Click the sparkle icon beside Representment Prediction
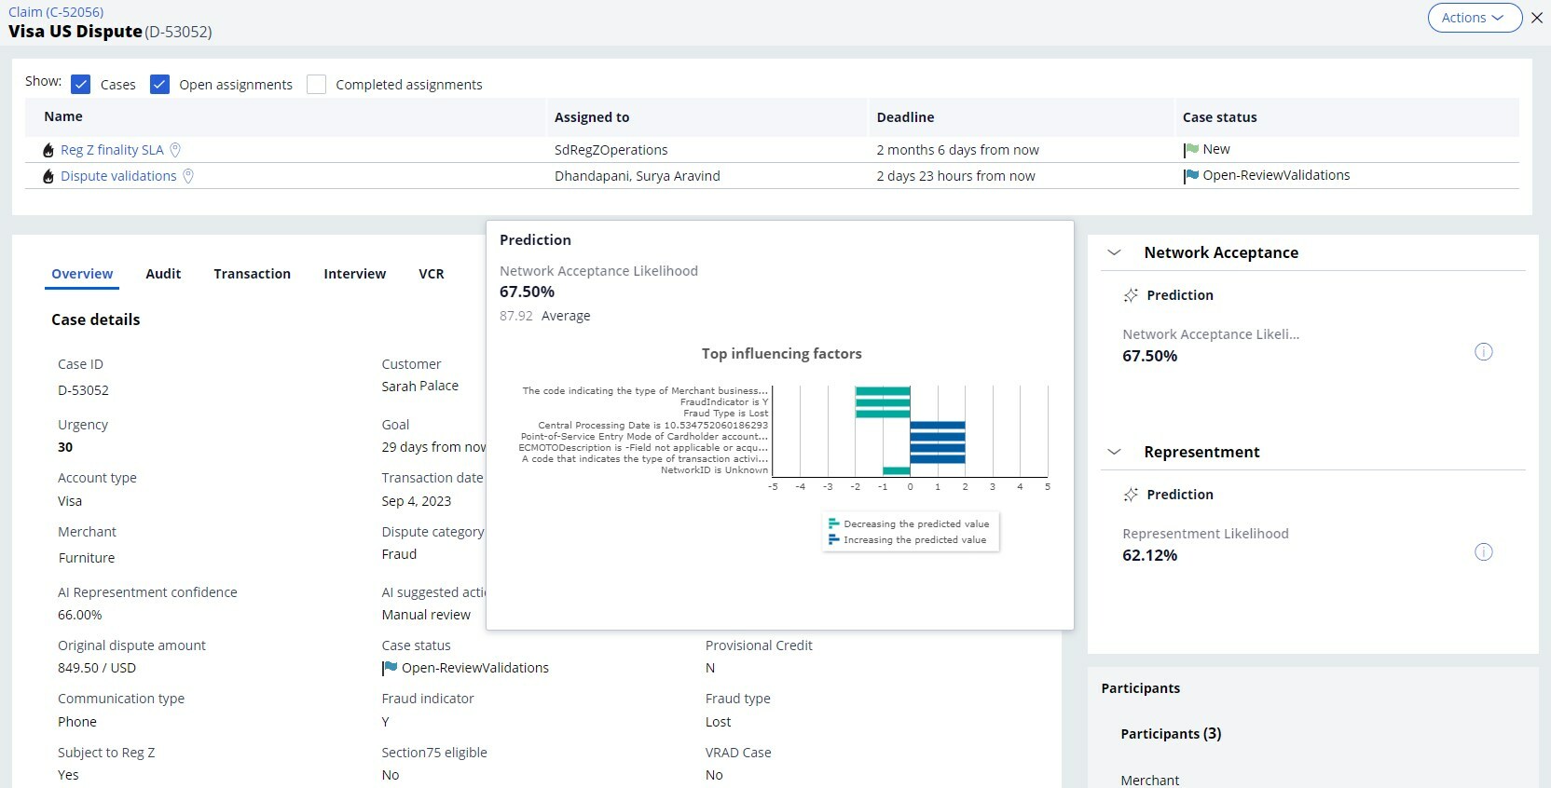The height and width of the screenshot is (788, 1551). pyautogui.click(x=1131, y=495)
